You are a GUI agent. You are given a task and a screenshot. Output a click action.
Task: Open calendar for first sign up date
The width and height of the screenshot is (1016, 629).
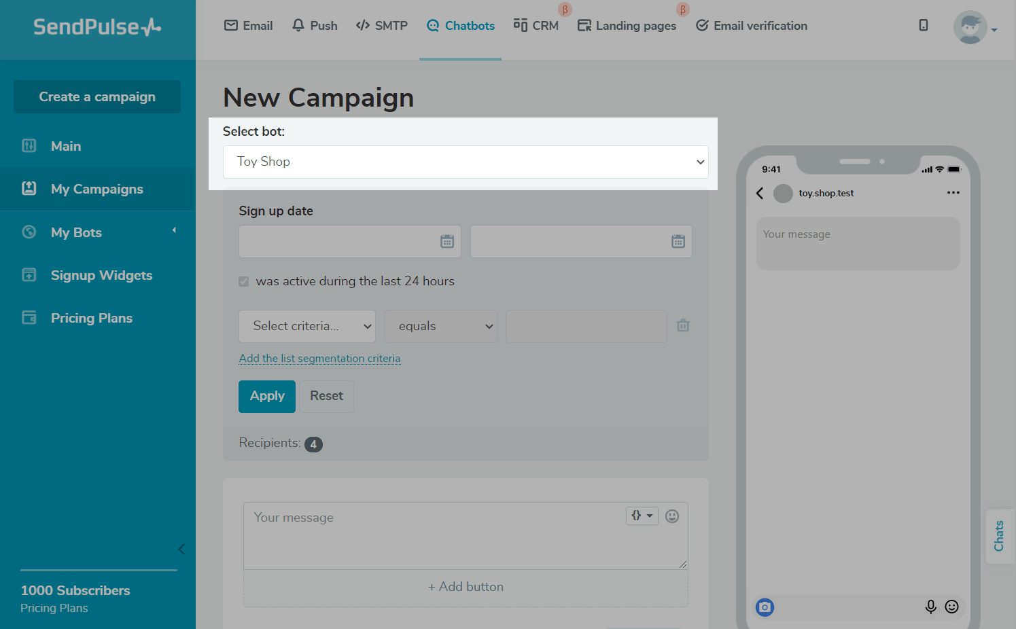tap(447, 242)
